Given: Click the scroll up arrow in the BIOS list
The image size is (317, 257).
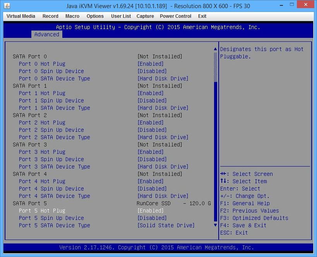Looking at the screenshot, I should pyautogui.click(x=215, y=49).
